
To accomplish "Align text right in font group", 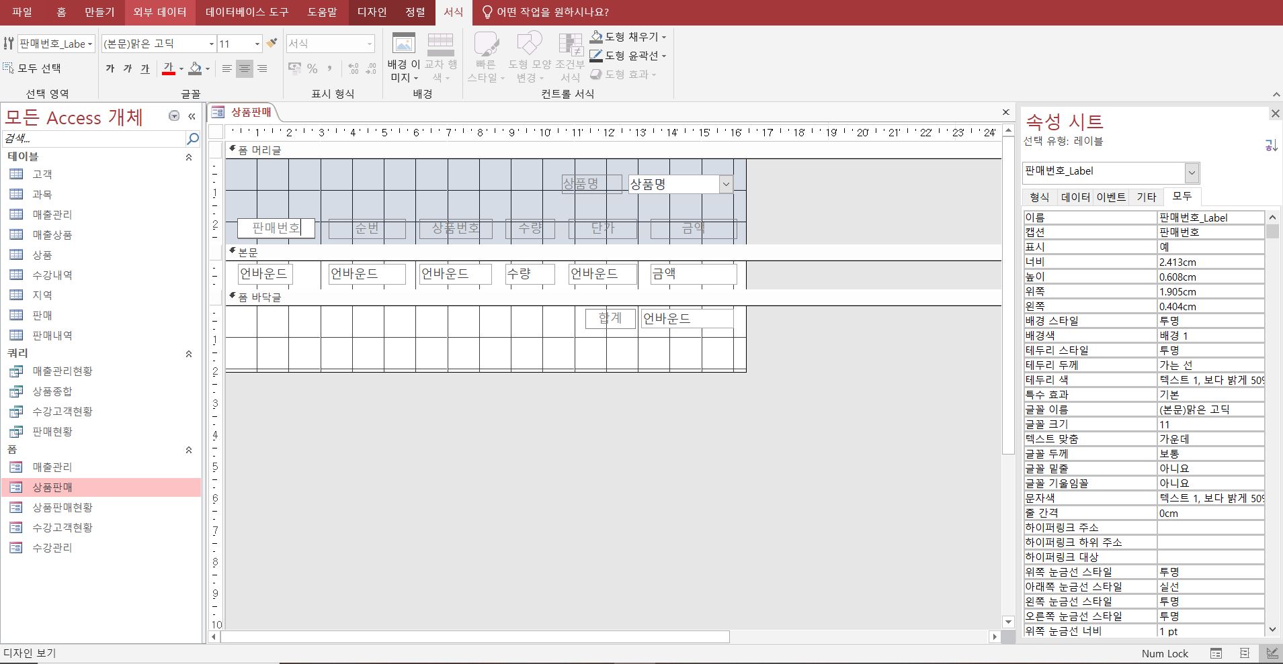I will 262,68.
